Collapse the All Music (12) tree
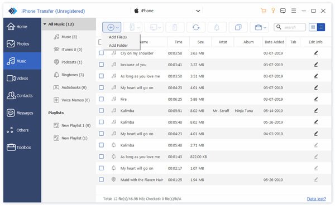 (45, 24)
